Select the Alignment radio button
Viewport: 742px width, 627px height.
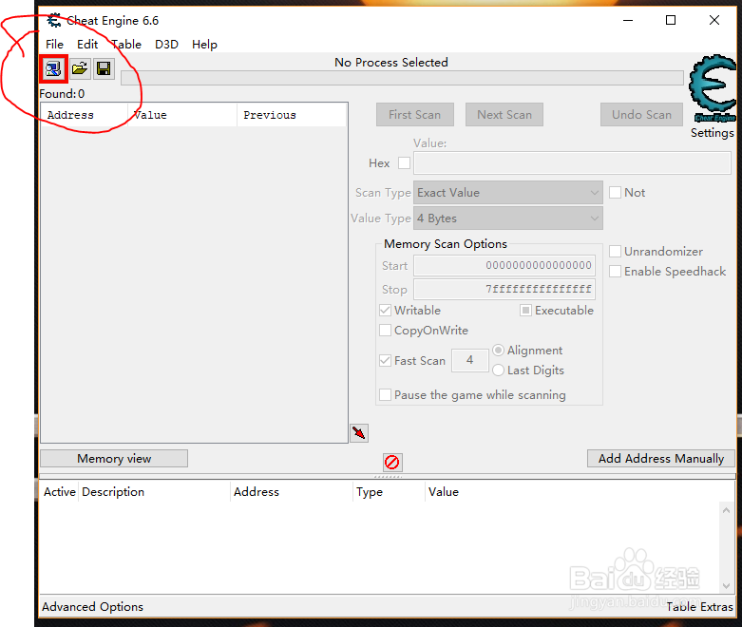tap(498, 351)
